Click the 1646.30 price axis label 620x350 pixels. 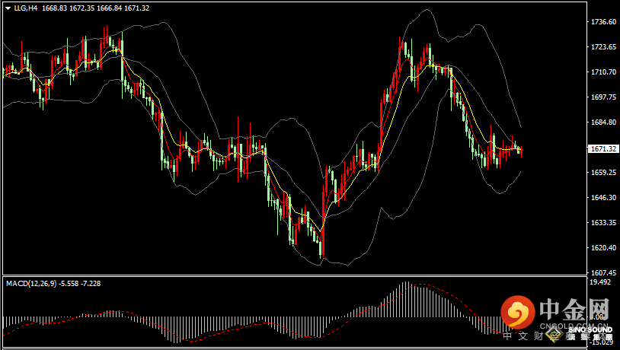click(x=603, y=197)
